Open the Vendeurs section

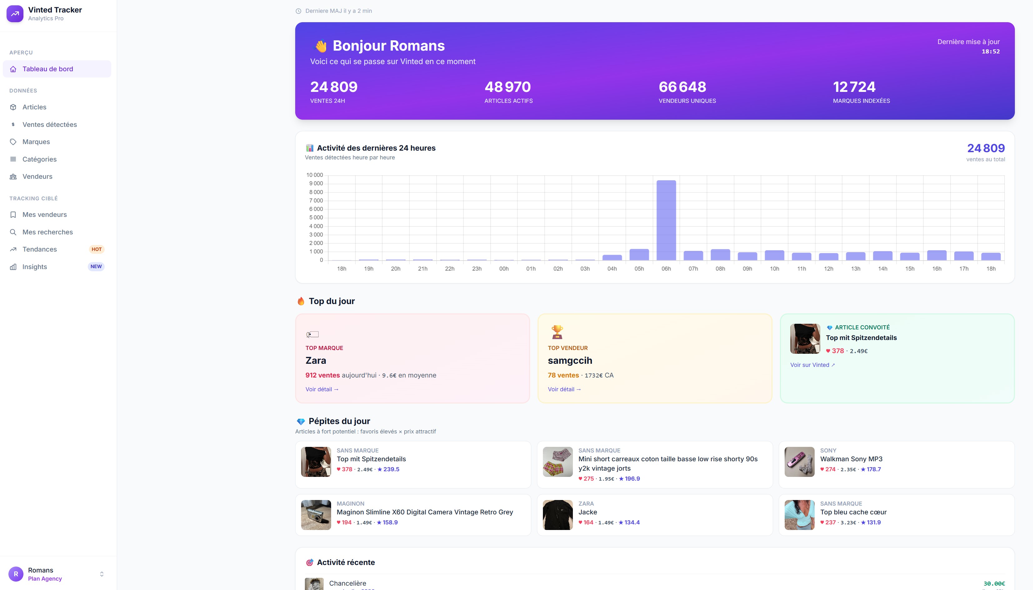click(x=57, y=177)
